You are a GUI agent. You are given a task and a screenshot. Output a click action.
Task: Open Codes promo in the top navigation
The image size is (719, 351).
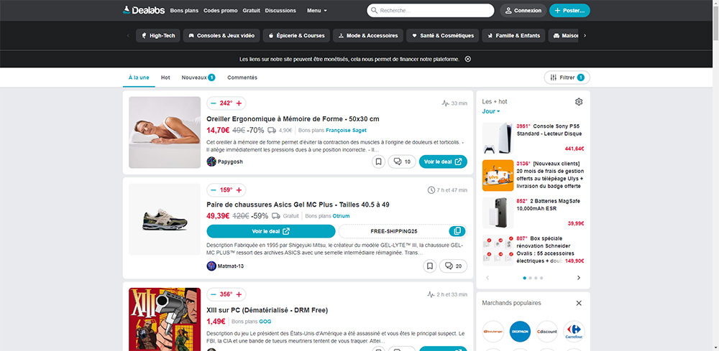click(221, 11)
